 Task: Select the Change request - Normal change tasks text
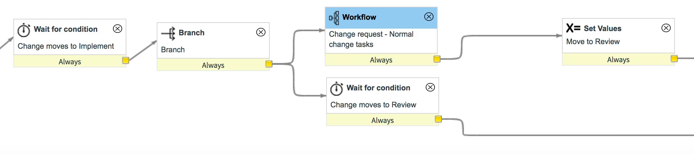(371, 39)
